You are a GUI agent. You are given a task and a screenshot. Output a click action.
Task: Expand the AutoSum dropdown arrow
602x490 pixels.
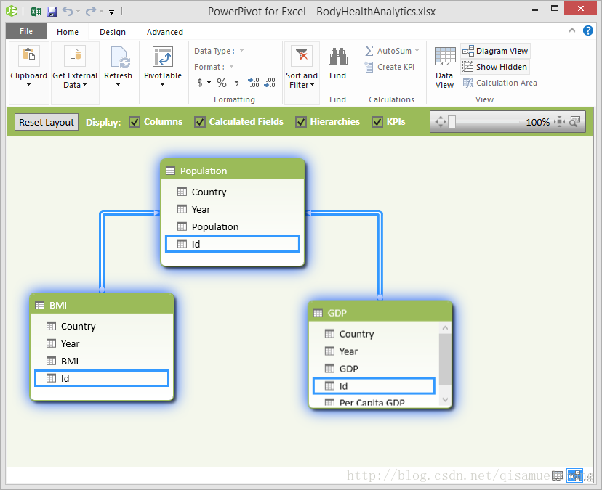417,51
